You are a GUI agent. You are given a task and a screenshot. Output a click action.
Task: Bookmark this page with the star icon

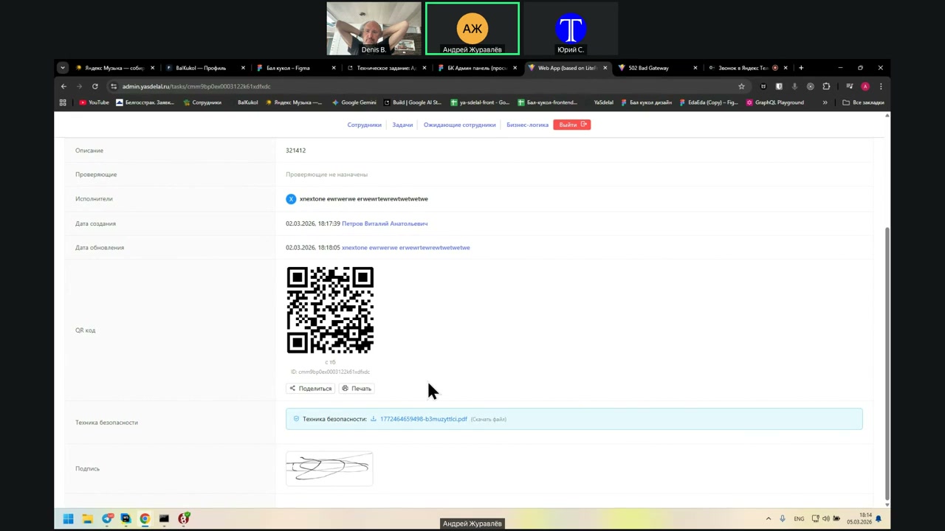pos(741,86)
